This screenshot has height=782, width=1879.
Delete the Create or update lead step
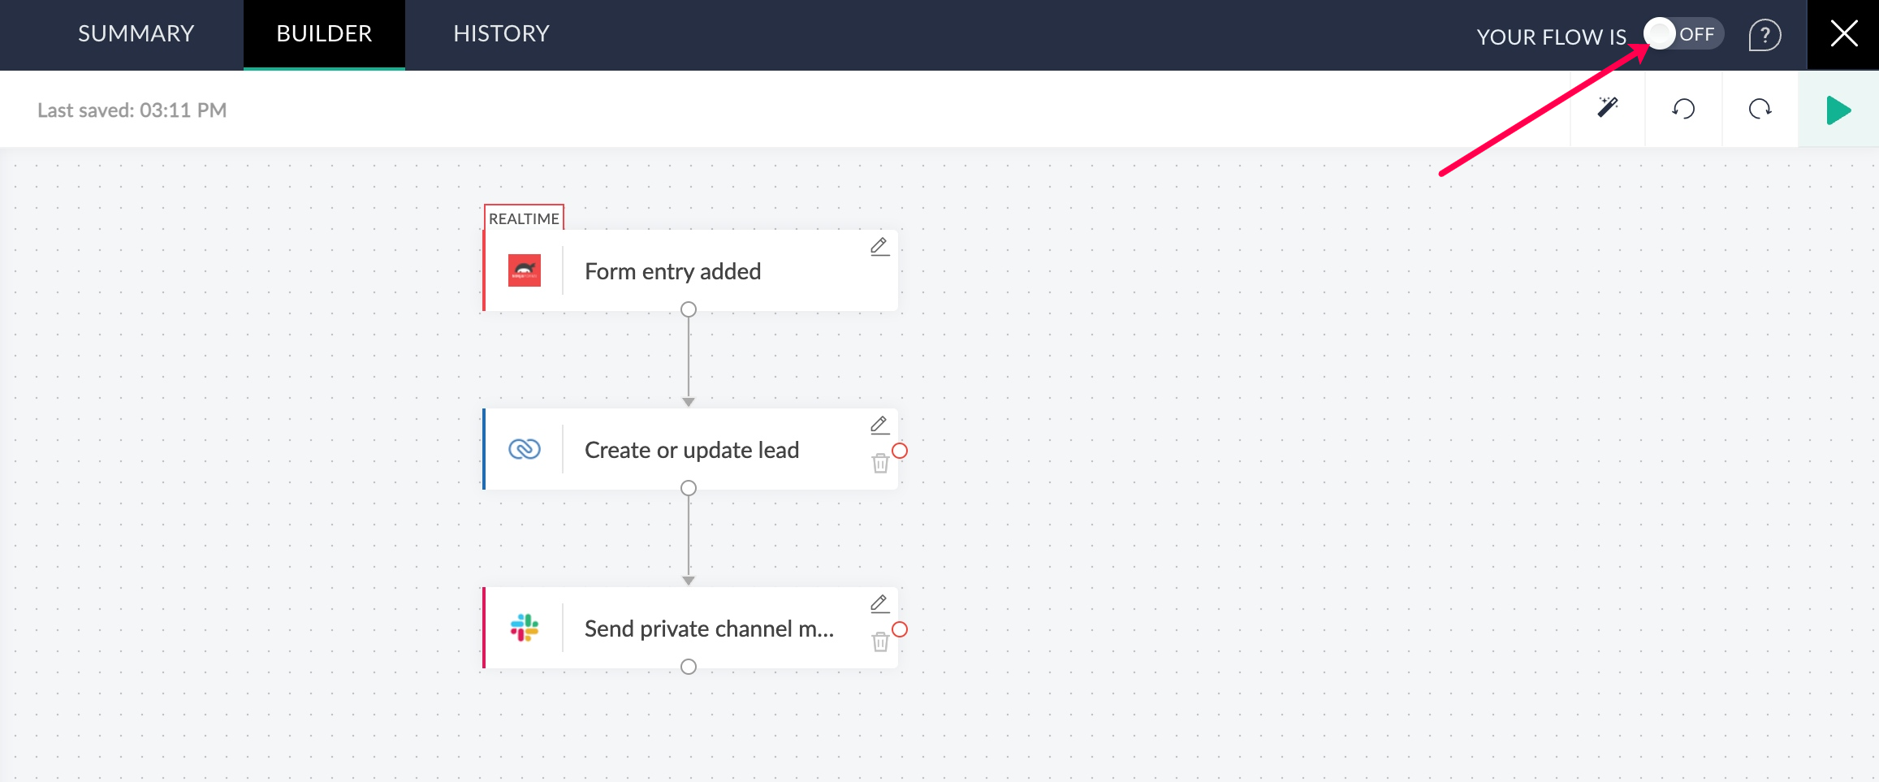(x=880, y=464)
